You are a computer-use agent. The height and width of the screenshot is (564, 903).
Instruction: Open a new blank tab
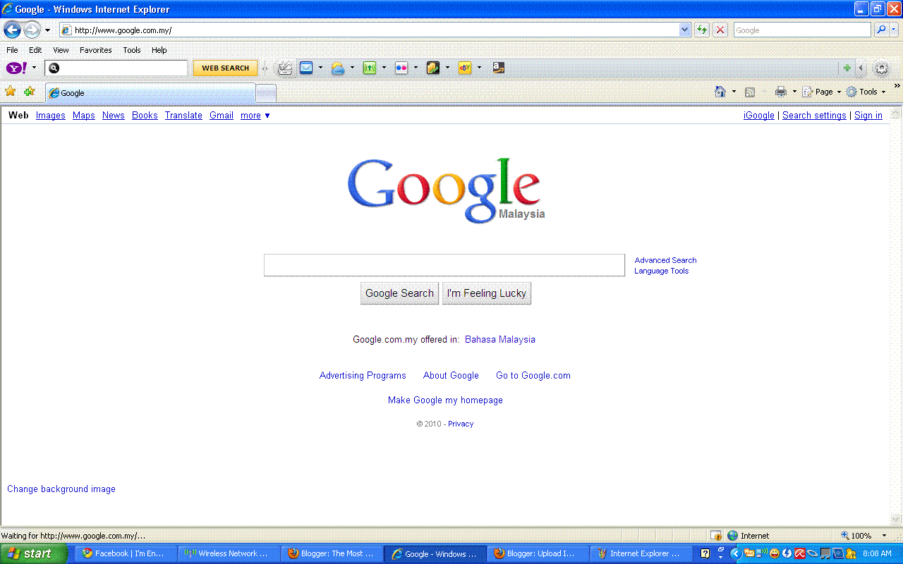click(x=266, y=93)
